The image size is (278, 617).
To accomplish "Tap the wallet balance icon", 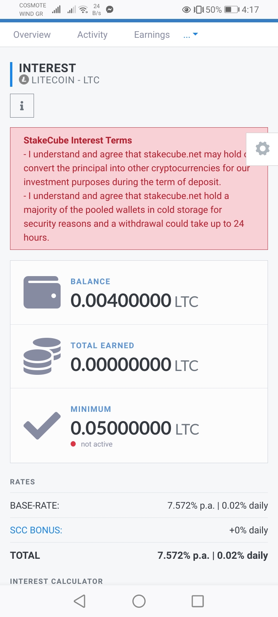I will tap(42, 292).
